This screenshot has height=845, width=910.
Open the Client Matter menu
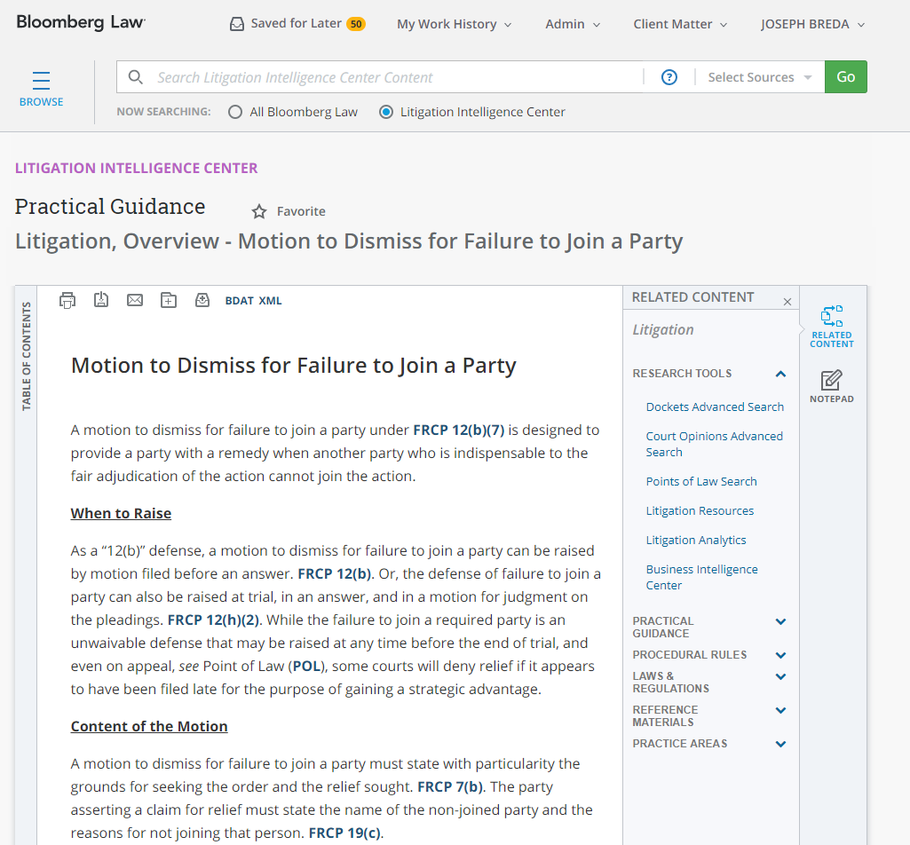(680, 24)
